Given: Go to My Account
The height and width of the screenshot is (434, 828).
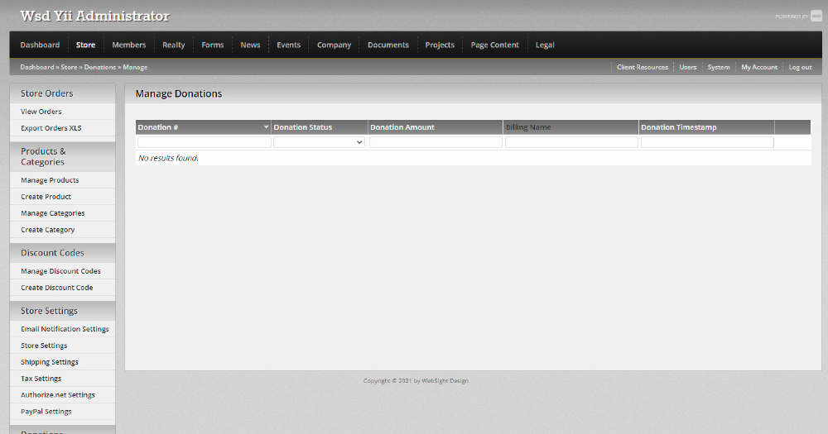Looking at the screenshot, I should (x=758, y=67).
